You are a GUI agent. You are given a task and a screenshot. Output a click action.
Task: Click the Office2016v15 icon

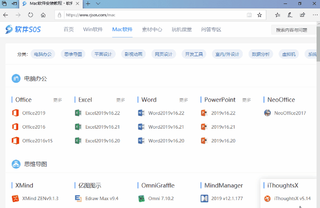[x=15, y=140]
